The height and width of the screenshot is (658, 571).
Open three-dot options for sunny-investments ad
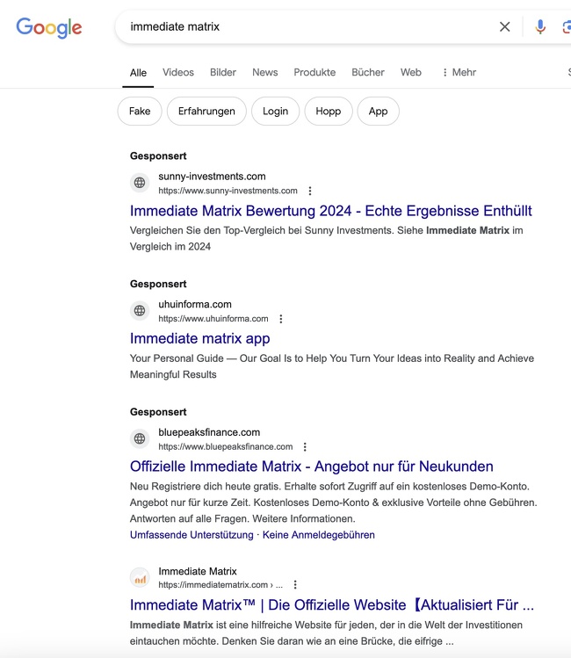tap(310, 191)
